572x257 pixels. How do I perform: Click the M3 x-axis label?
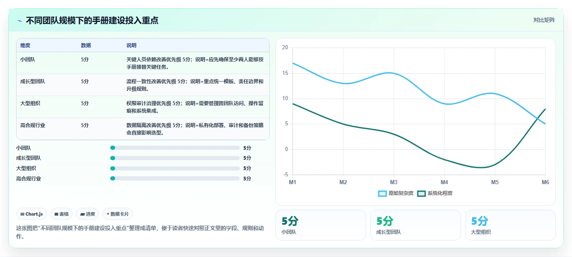coord(393,182)
